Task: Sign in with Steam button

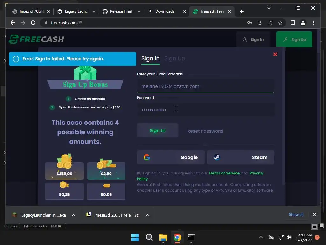Action: pyautogui.click(x=241, y=157)
